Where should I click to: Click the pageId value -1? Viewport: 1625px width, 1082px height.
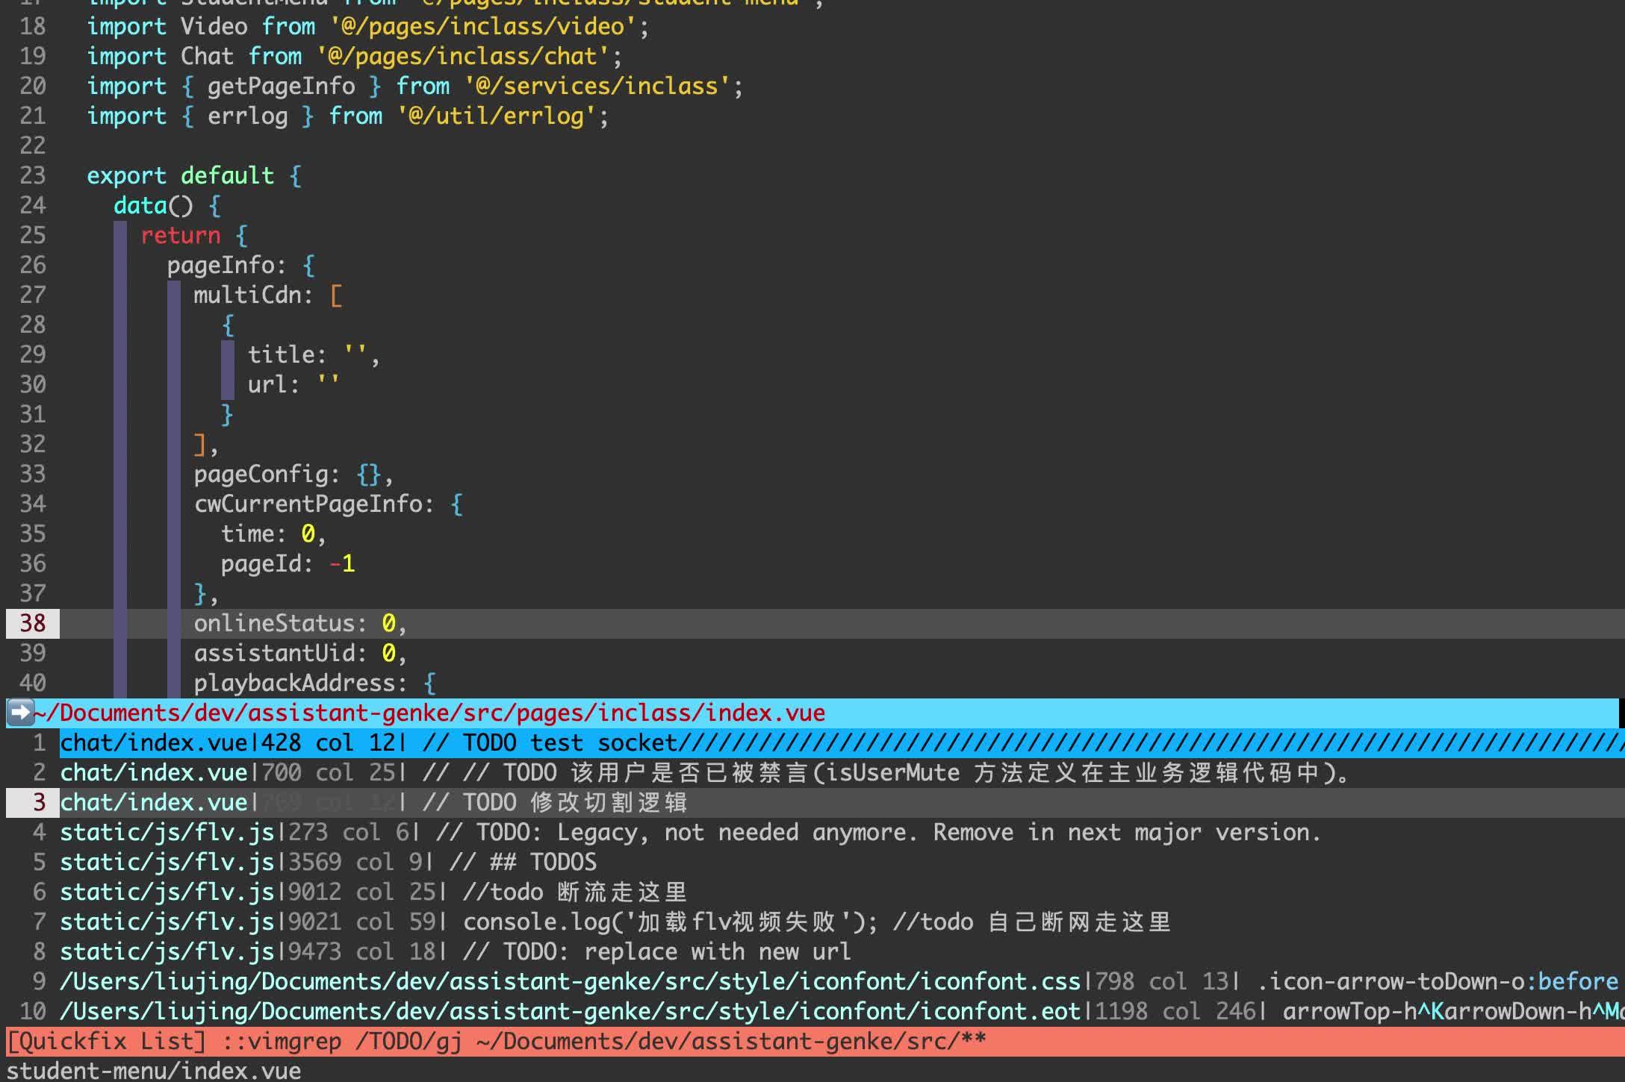pyautogui.click(x=344, y=563)
